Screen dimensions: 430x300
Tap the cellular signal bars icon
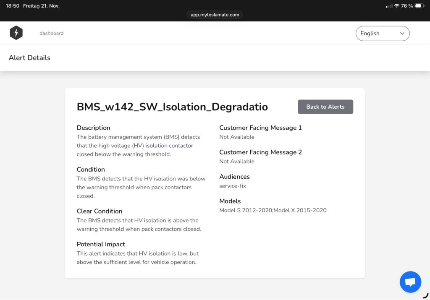pyautogui.click(x=389, y=6)
